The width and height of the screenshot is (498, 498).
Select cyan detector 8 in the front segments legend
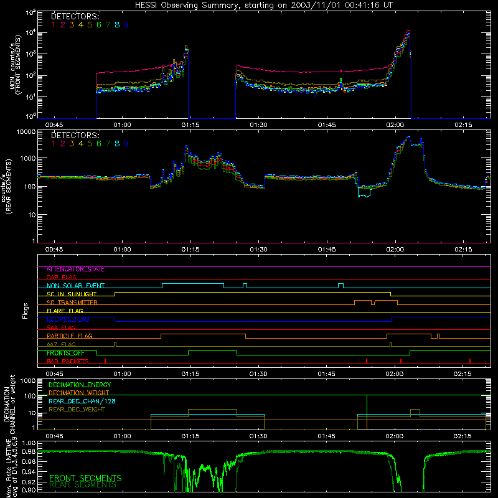[117, 25]
